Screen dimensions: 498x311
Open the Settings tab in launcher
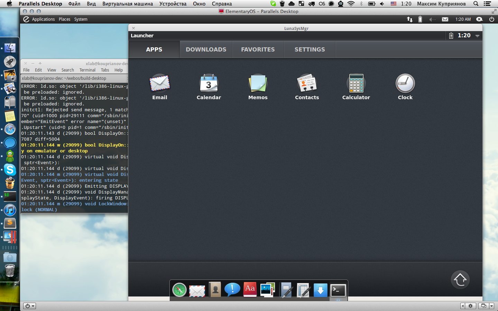[x=310, y=49]
